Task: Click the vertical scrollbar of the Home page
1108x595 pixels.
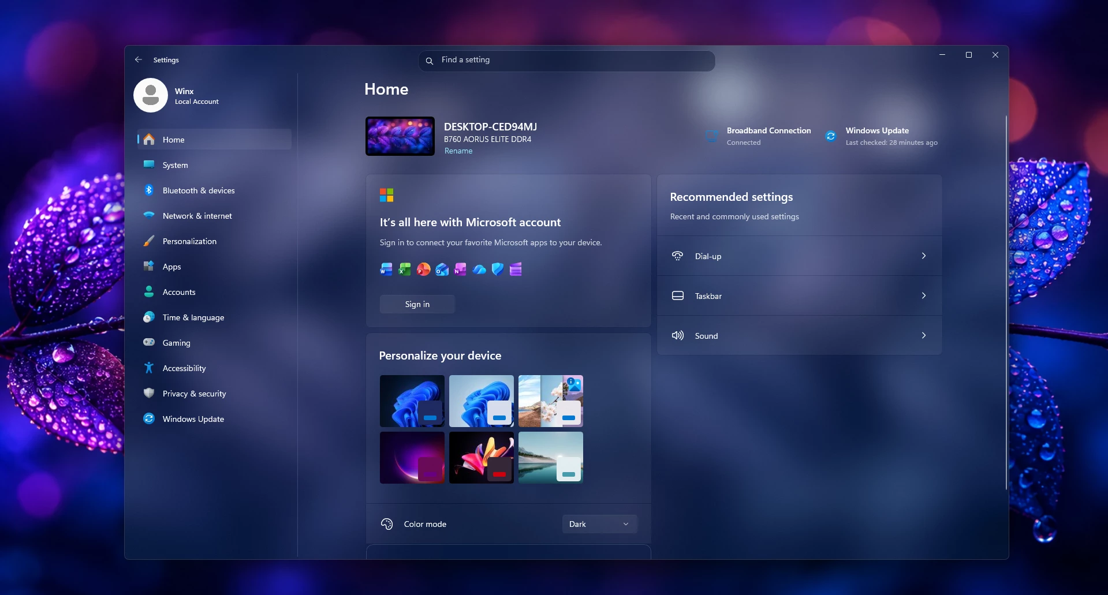Action: [1006, 302]
